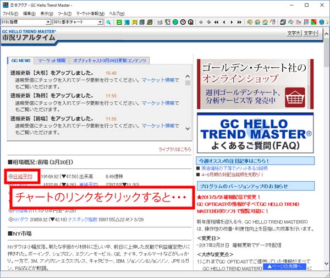Screen dimensions: 330x278
Task: Click the blue S-arrow square icon
Action: pyautogui.click(x=168, y=22)
